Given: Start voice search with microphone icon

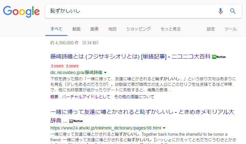Looking at the screenshot, I should point(221,11).
